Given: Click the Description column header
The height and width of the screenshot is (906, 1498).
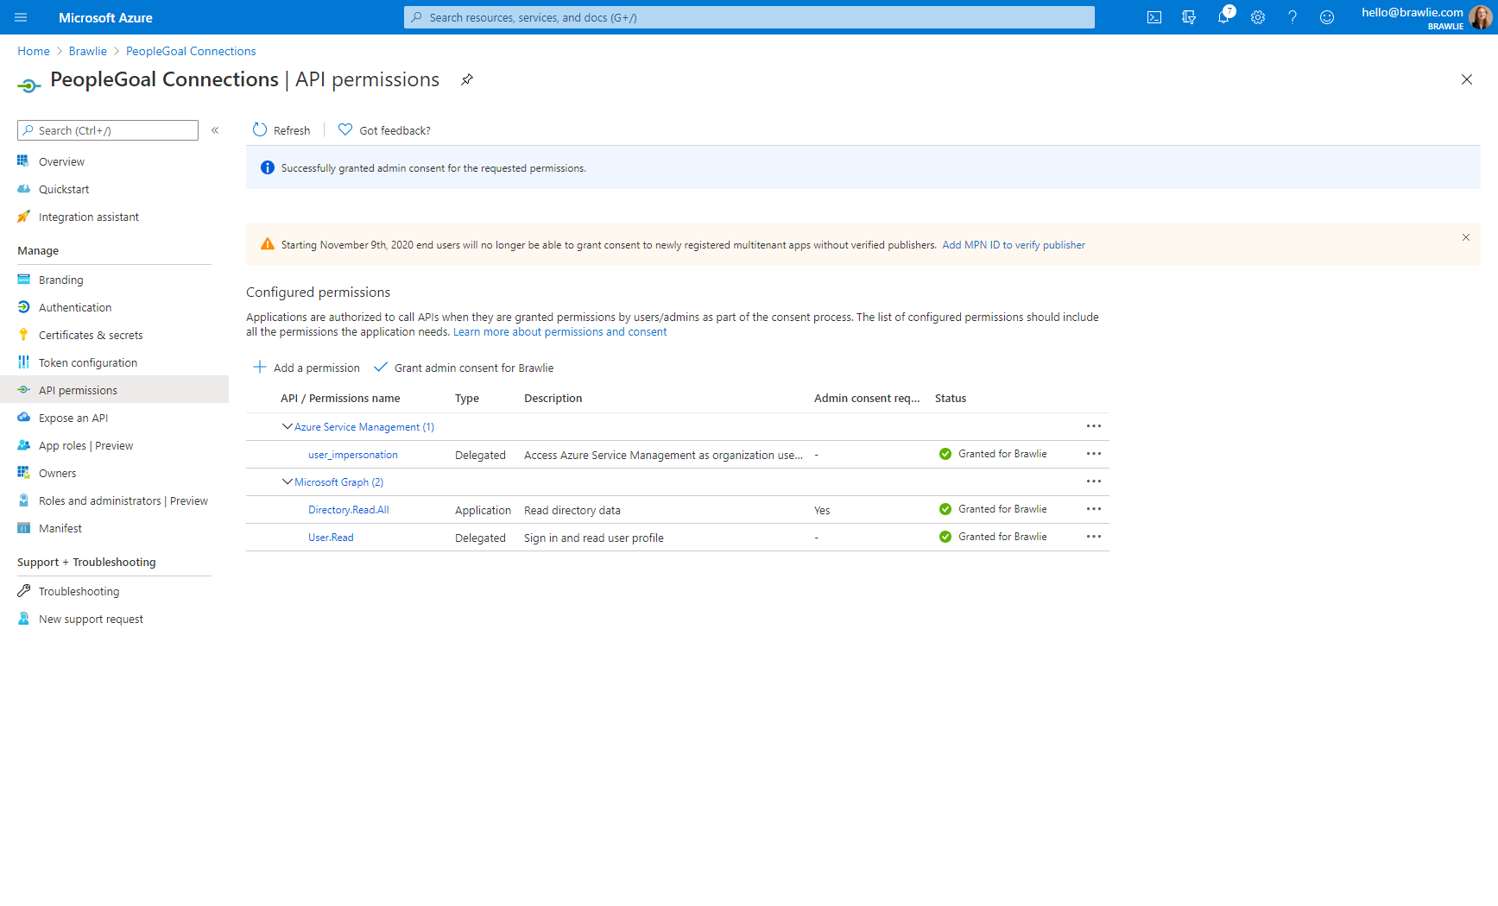Looking at the screenshot, I should (x=553, y=399).
